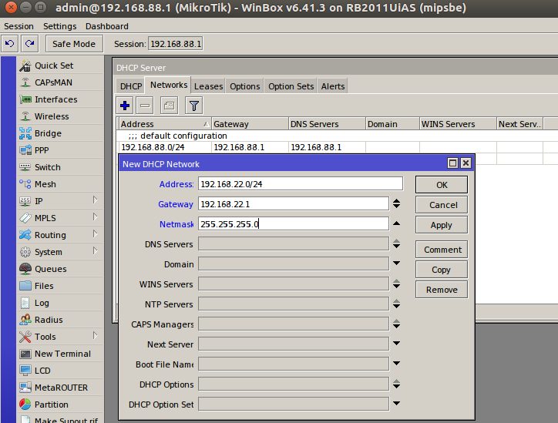Toggle the Safe Mode button

(74, 44)
